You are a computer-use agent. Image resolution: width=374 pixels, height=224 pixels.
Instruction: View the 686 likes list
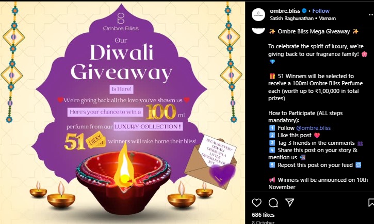[263, 215]
